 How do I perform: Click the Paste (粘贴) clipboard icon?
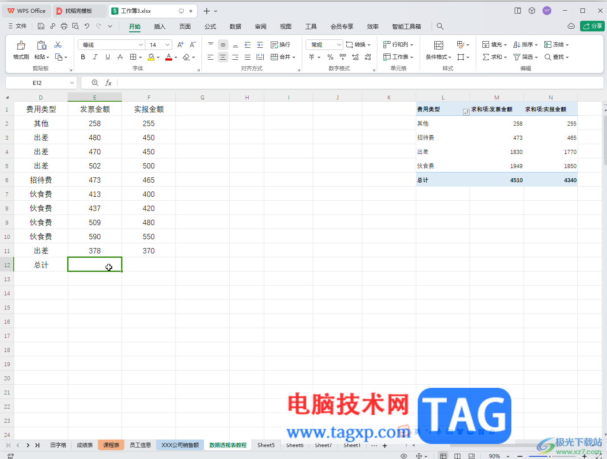pos(42,45)
